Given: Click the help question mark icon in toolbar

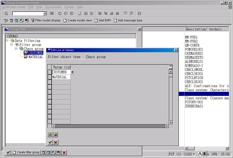Looking at the screenshot, I should [140, 13].
